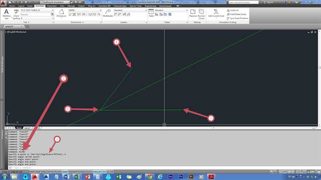Open the Parametric ribbon tab
Screen dimensions: 321x180
pyautogui.click(x=52, y=6)
